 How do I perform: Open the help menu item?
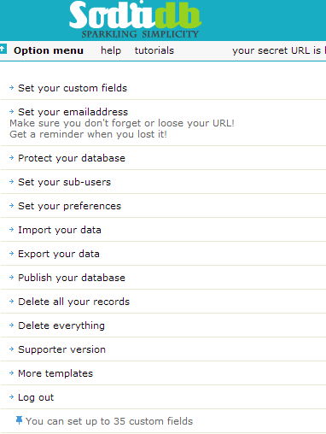point(111,50)
